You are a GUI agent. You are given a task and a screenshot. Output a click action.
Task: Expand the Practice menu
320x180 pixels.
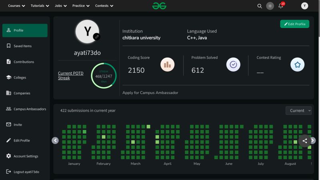tap(81, 6)
